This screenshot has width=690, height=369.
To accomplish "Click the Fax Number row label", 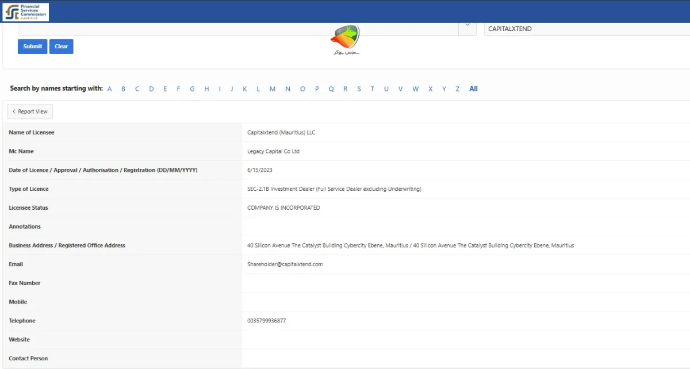I will pos(25,283).
